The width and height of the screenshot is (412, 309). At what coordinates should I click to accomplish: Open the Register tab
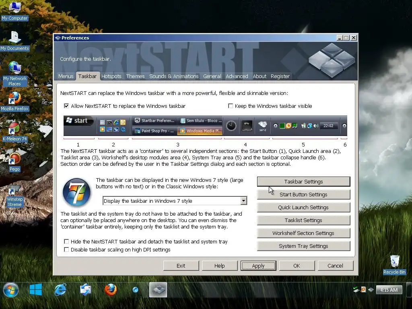pos(280,76)
